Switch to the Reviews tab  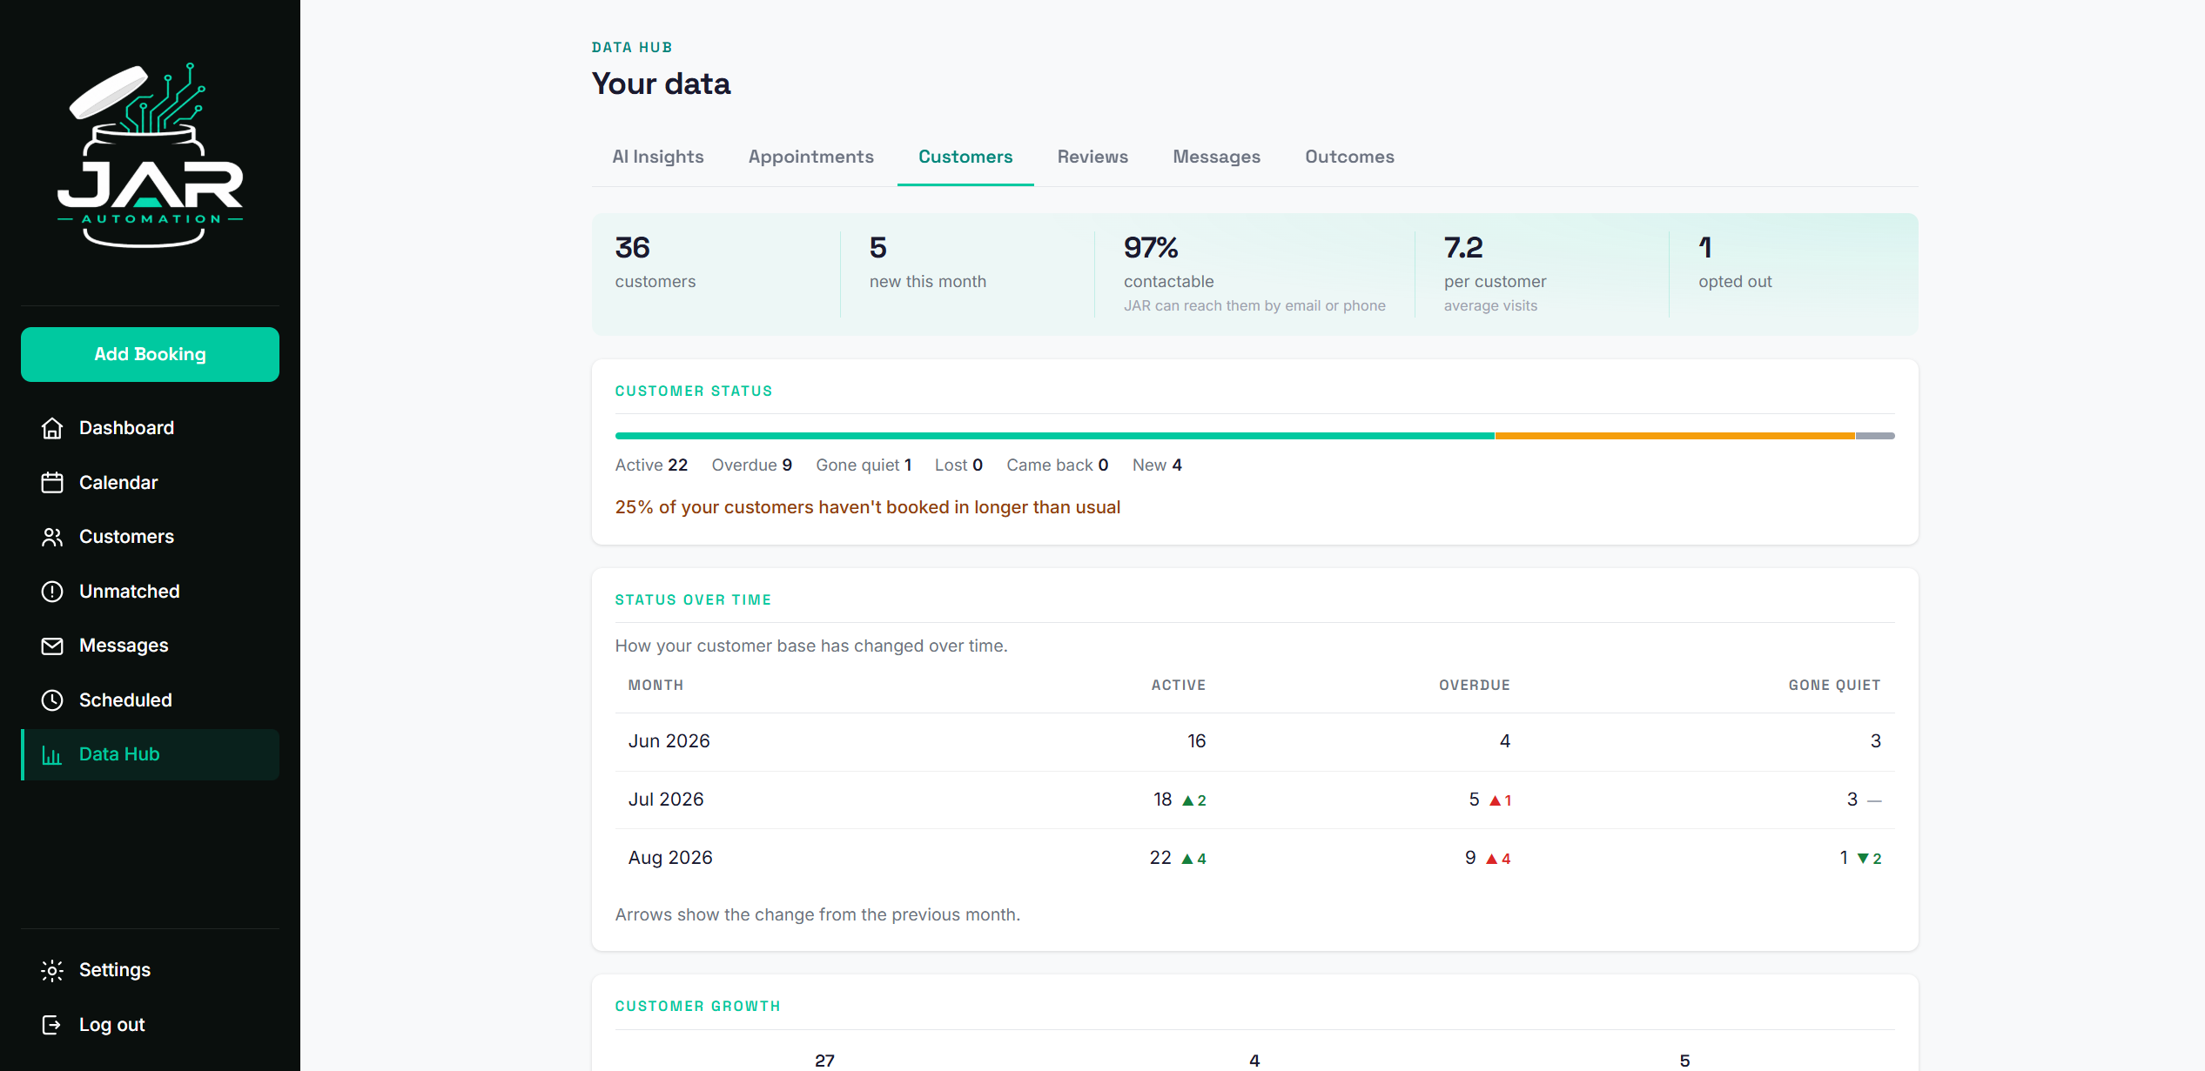[x=1092, y=157]
